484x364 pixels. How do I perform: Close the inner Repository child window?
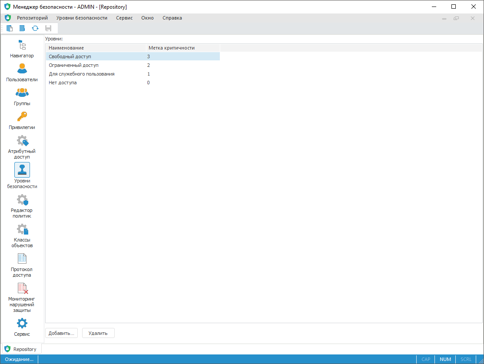click(473, 18)
